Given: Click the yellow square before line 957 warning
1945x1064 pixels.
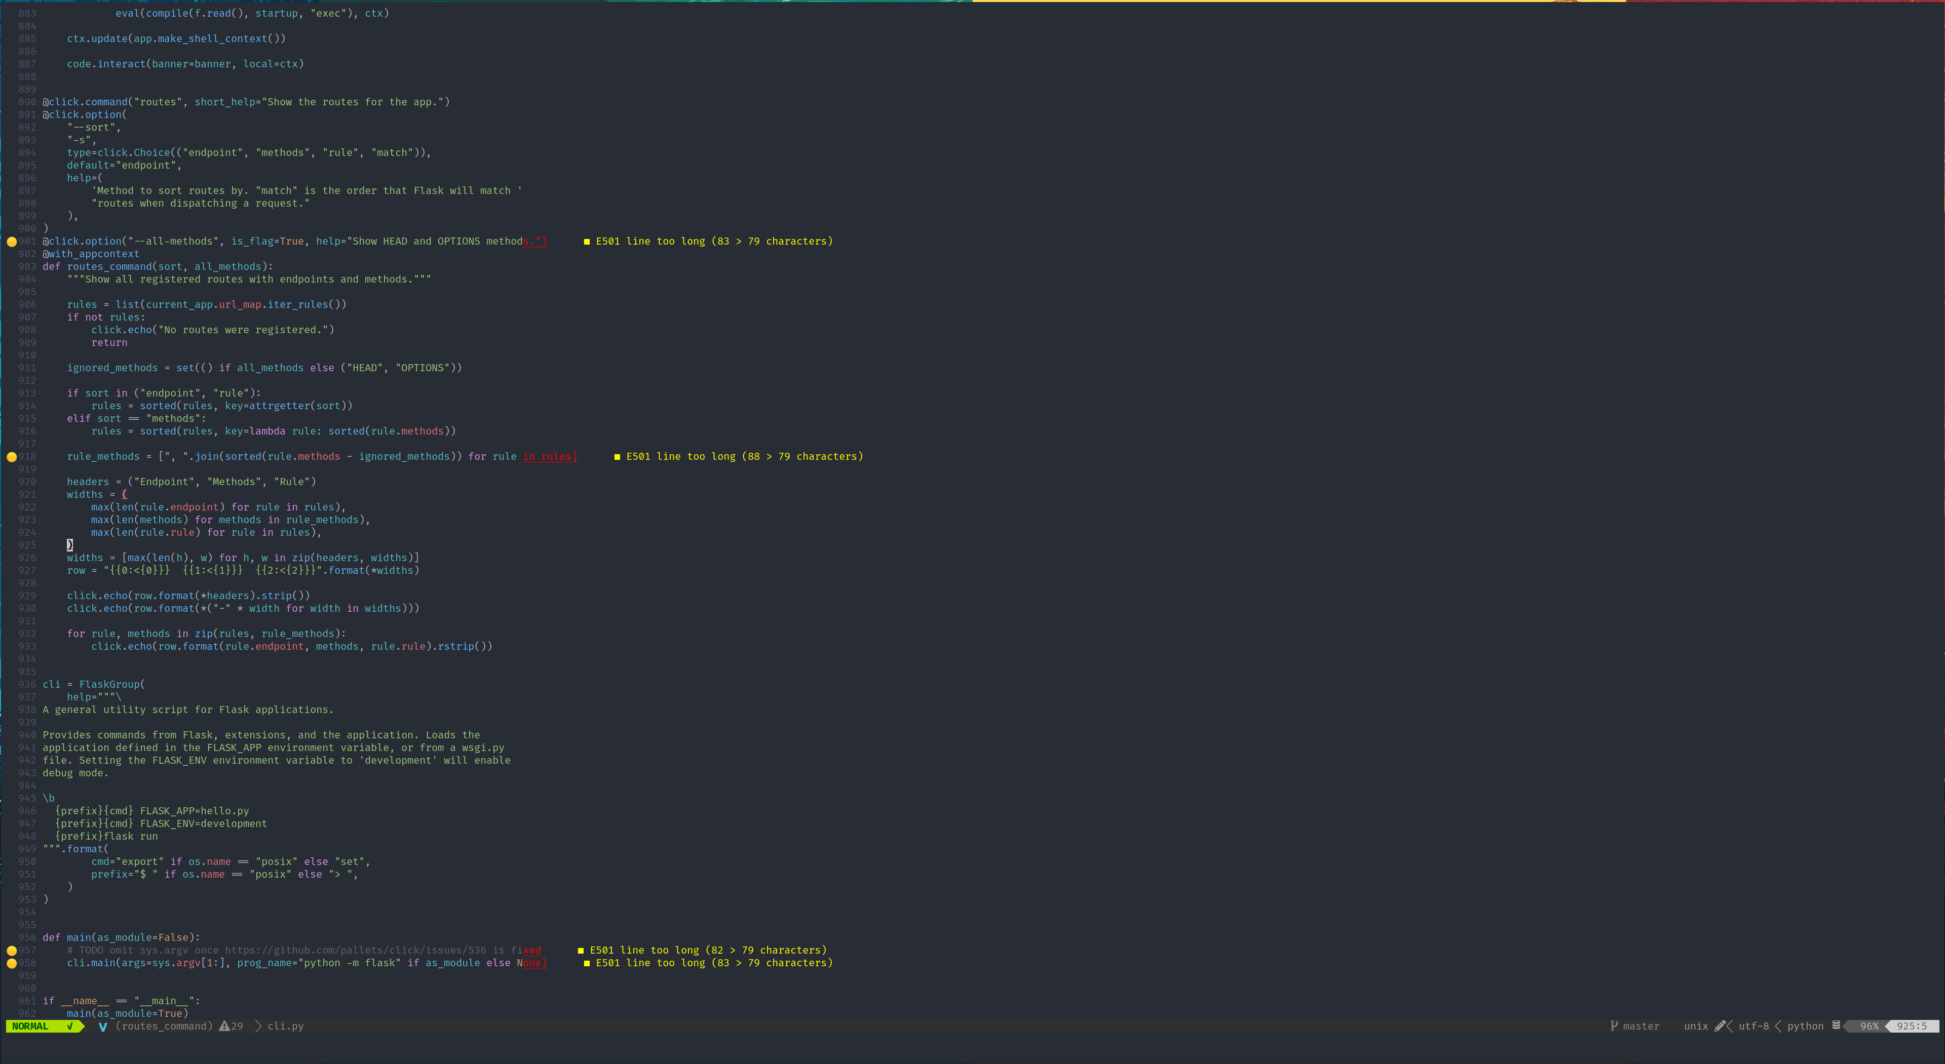Looking at the screenshot, I should pos(581,950).
